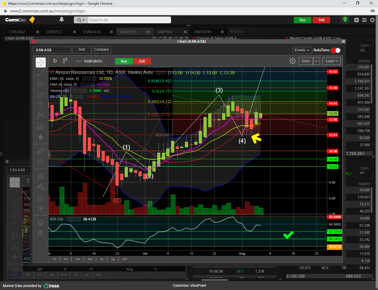Image resolution: width=378 pixels, height=290 pixels.
Task: Switch to the LRS/AVZ tab
Action: [17, 32]
